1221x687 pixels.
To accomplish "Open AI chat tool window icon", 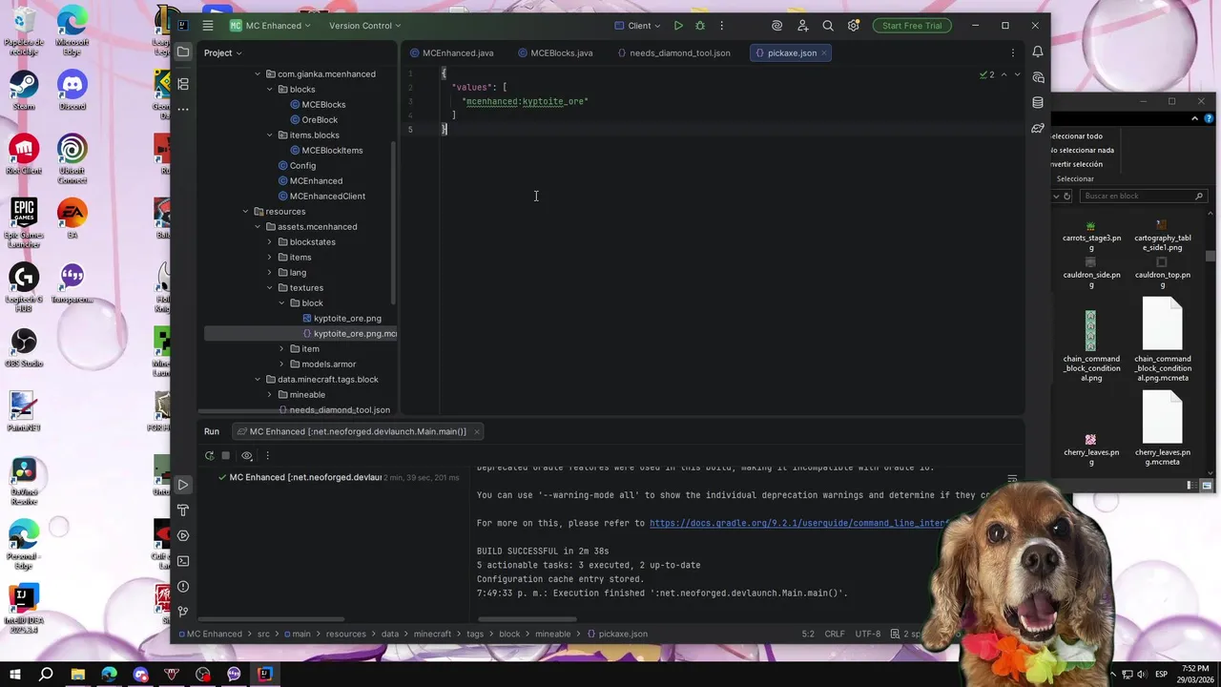I will (1038, 77).
